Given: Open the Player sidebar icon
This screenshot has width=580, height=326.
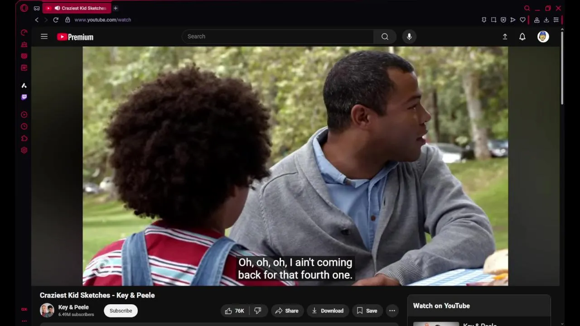Looking at the screenshot, I should coord(24,115).
